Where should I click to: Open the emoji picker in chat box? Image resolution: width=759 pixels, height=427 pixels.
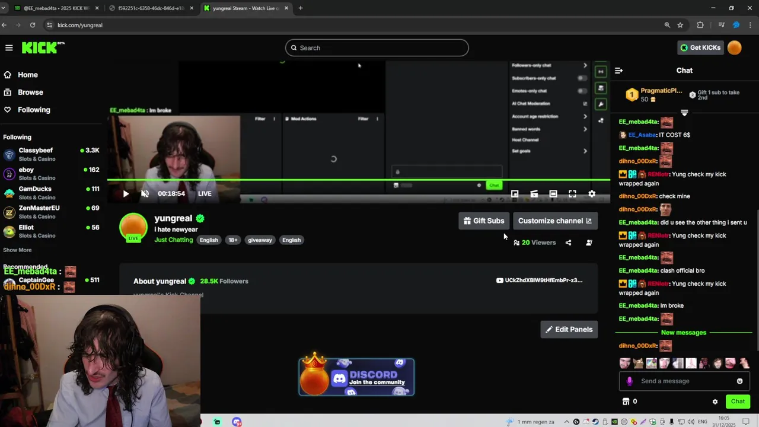(739, 381)
